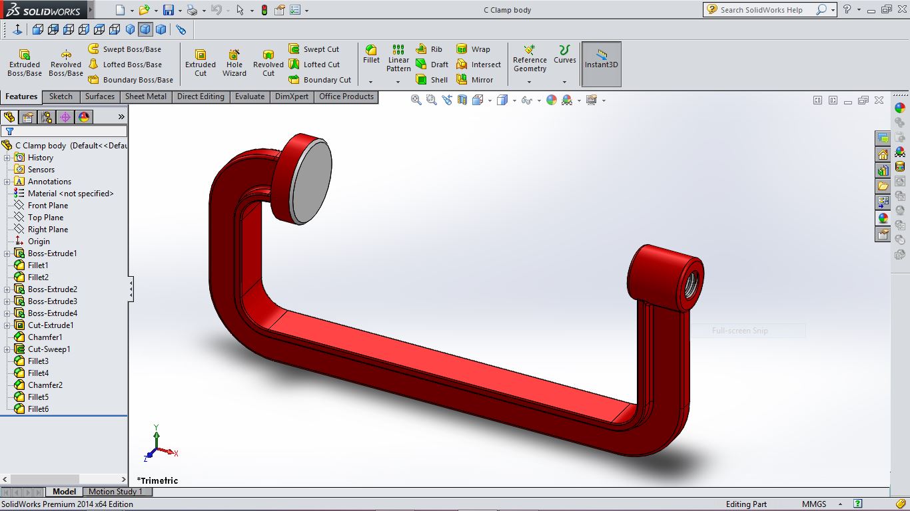Switch to the Sketch tab
The width and height of the screenshot is (910, 511).
pyautogui.click(x=61, y=96)
